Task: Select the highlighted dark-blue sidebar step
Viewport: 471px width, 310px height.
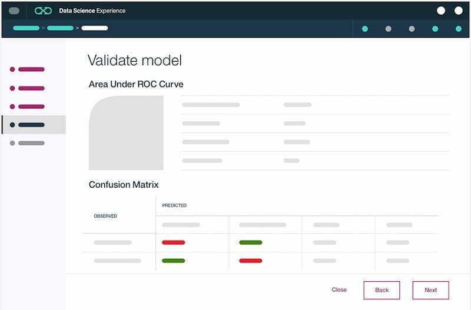Action: point(34,125)
